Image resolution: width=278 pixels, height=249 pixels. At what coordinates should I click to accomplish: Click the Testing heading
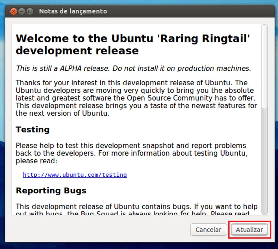click(x=32, y=129)
